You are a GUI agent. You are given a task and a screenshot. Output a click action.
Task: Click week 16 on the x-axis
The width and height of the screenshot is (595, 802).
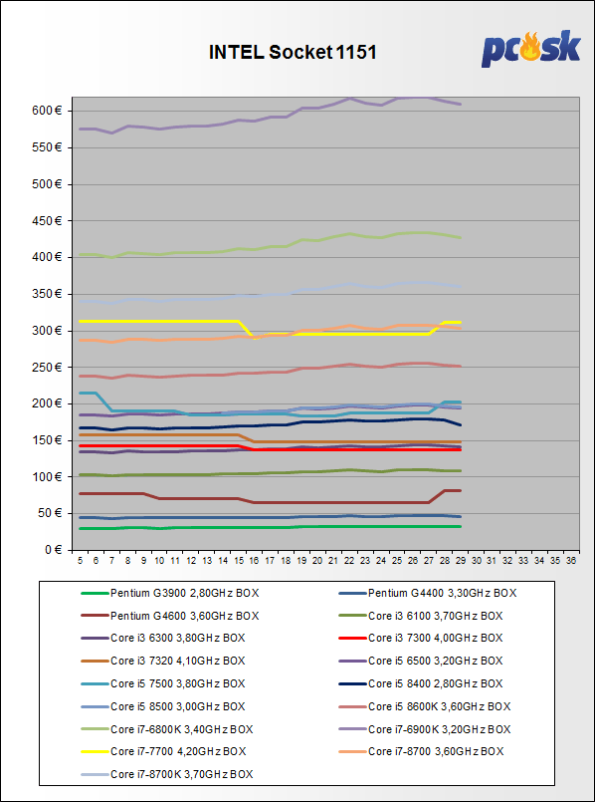point(254,561)
